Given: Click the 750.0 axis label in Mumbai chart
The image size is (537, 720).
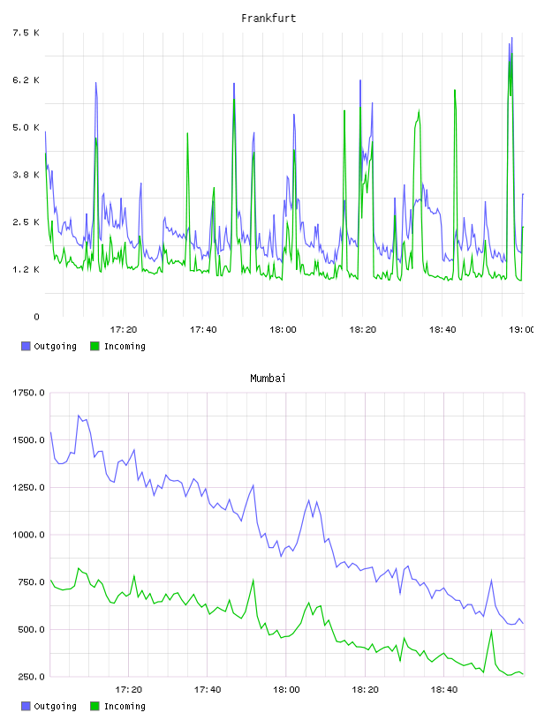Looking at the screenshot, I should click(31, 581).
